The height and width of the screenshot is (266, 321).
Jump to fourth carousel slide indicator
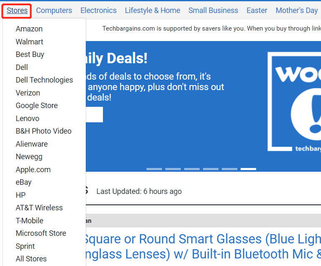point(211,169)
